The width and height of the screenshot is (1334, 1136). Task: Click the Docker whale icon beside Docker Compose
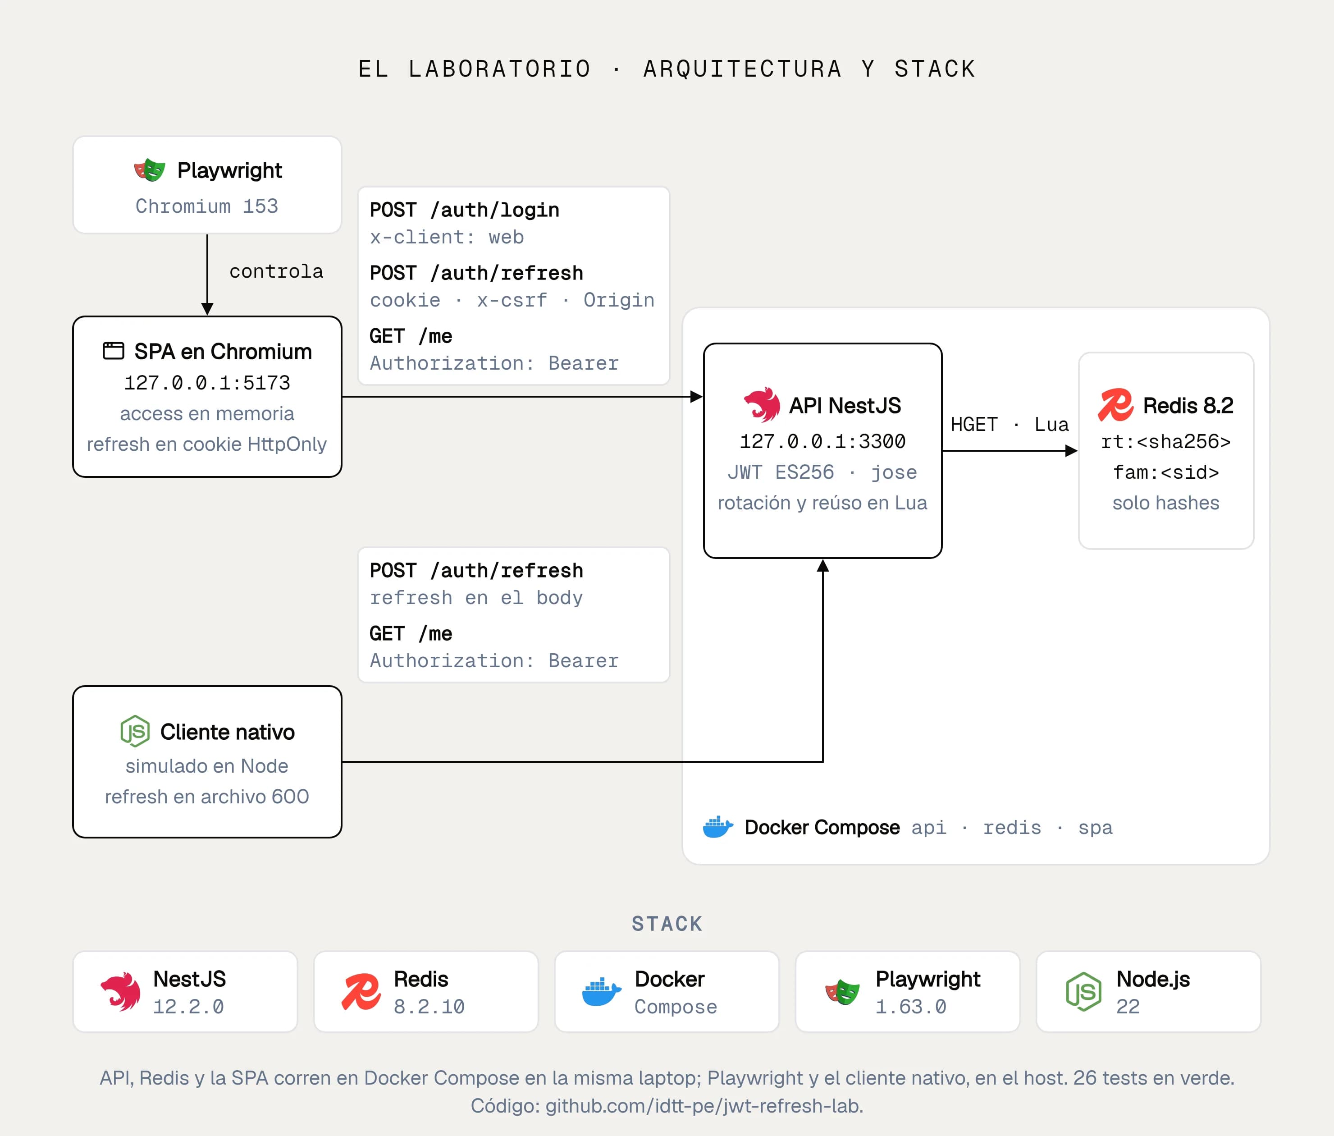[718, 827]
